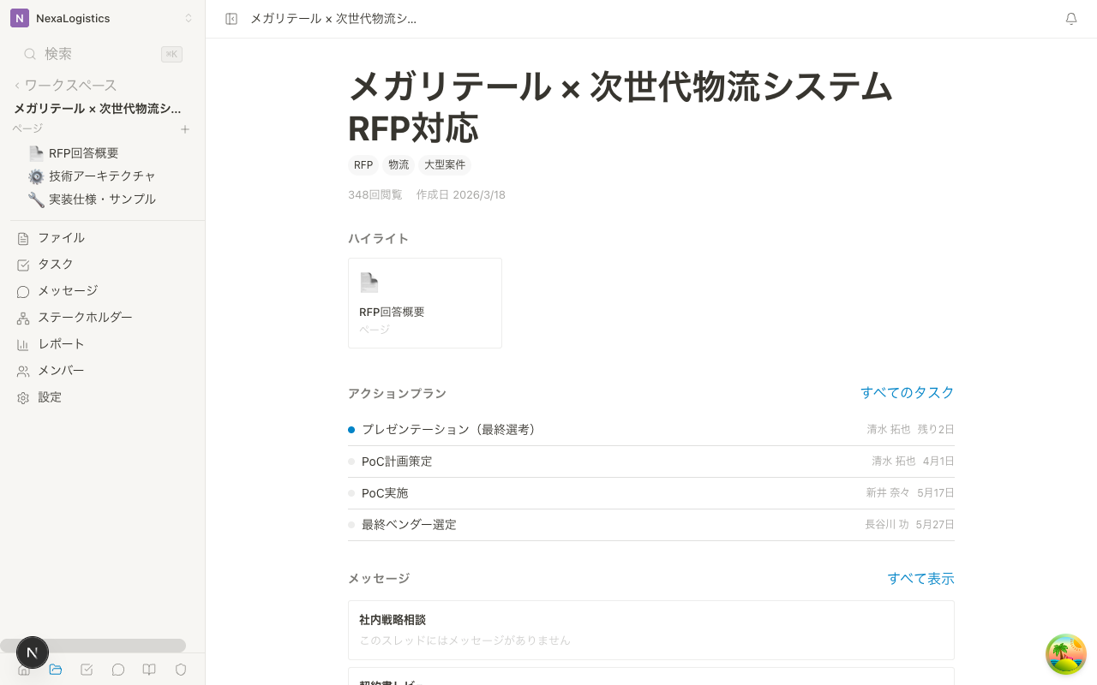
Task: Open the book icon in the bottom dock
Action: tap(149, 670)
